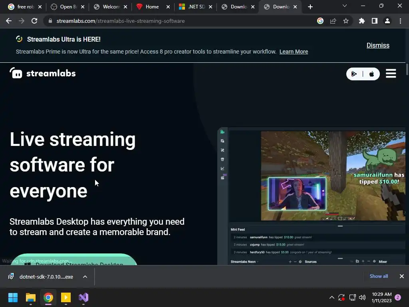
Task: Go back to the previous page
Action: (9, 21)
